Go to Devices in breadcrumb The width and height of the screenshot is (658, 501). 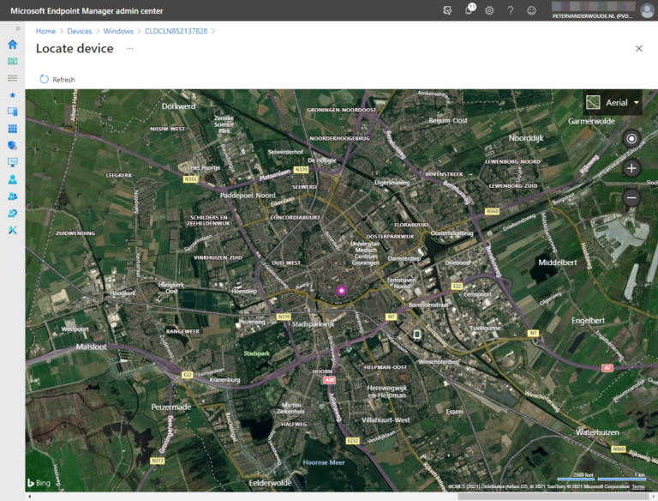tap(79, 31)
